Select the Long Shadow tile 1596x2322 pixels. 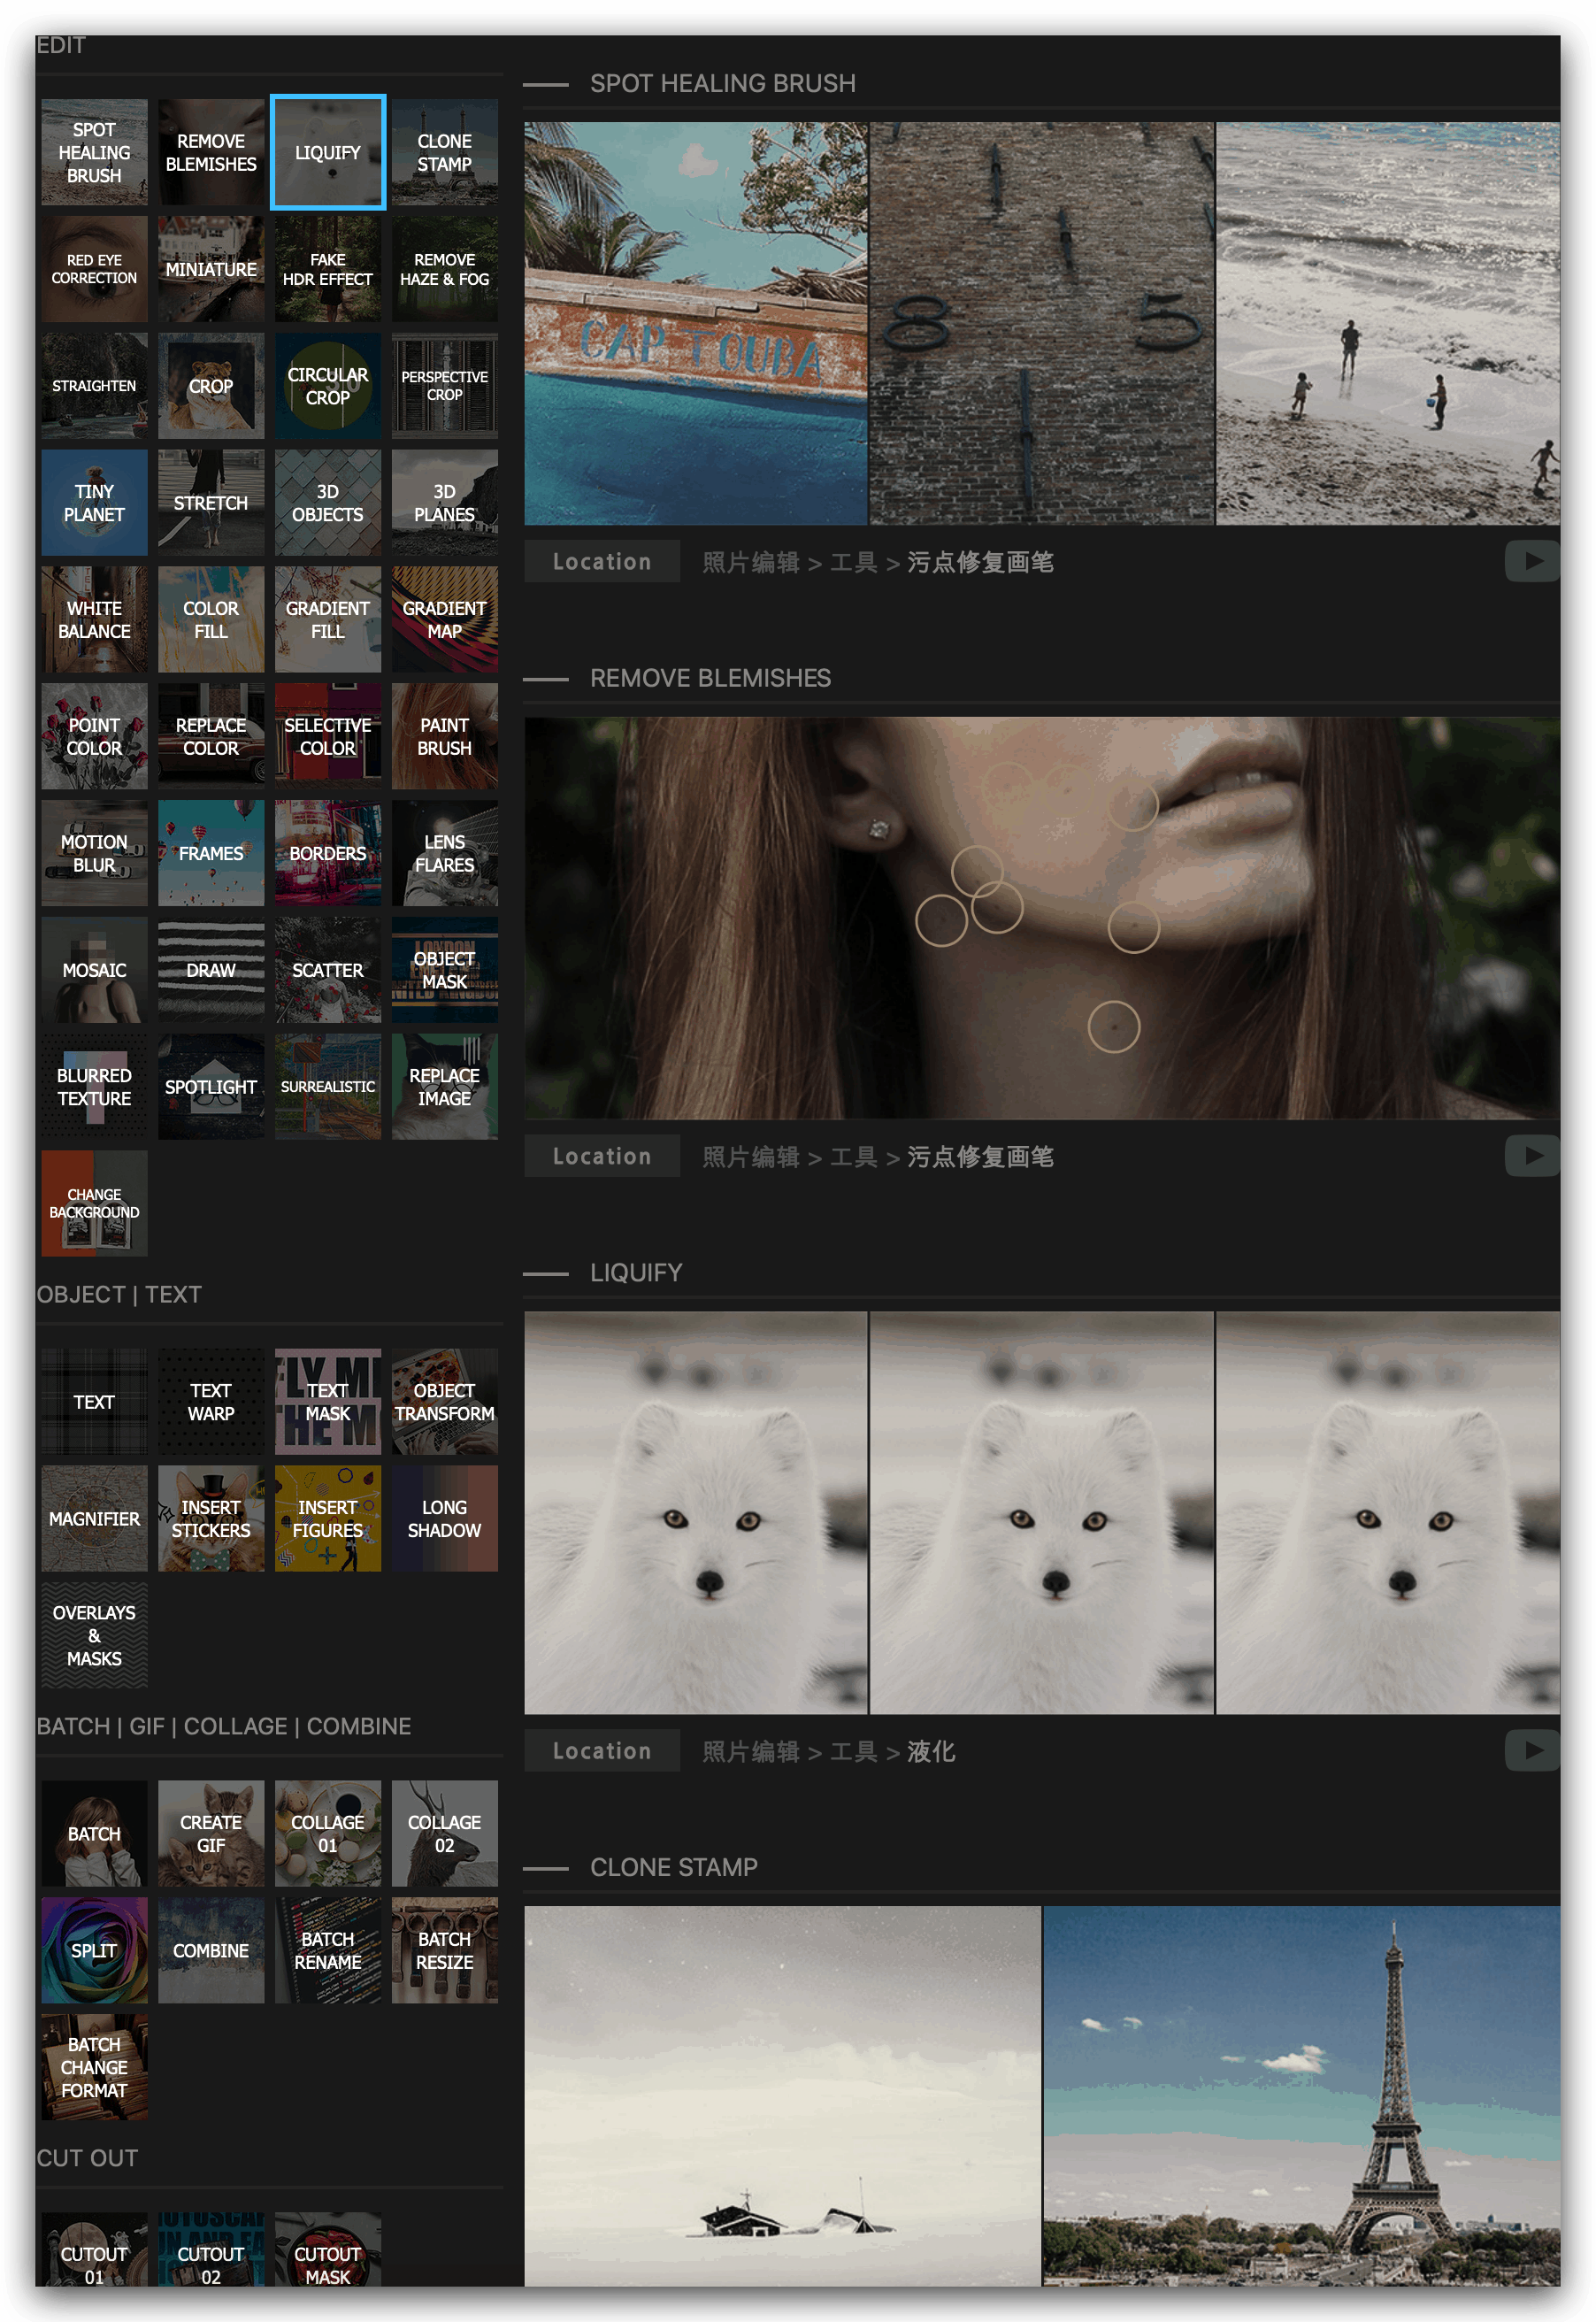pyautogui.click(x=444, y=1518)
